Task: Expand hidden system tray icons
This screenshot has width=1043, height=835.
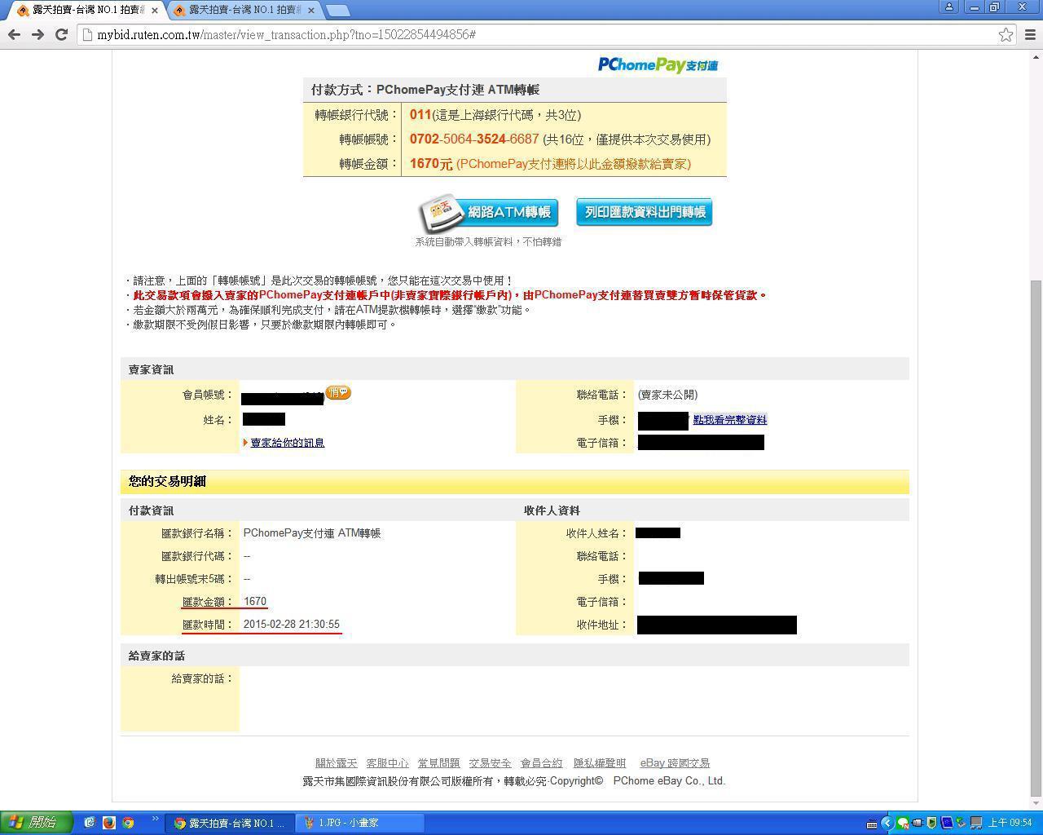Action: pyautogui.click(x=887, y=824)
